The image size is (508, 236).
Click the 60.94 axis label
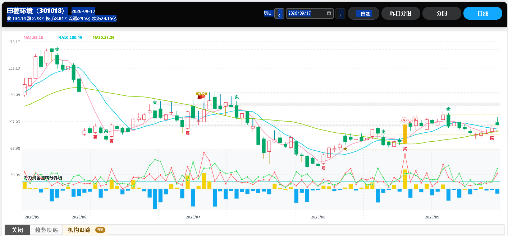pyautogui.click(x=15, y=175)
